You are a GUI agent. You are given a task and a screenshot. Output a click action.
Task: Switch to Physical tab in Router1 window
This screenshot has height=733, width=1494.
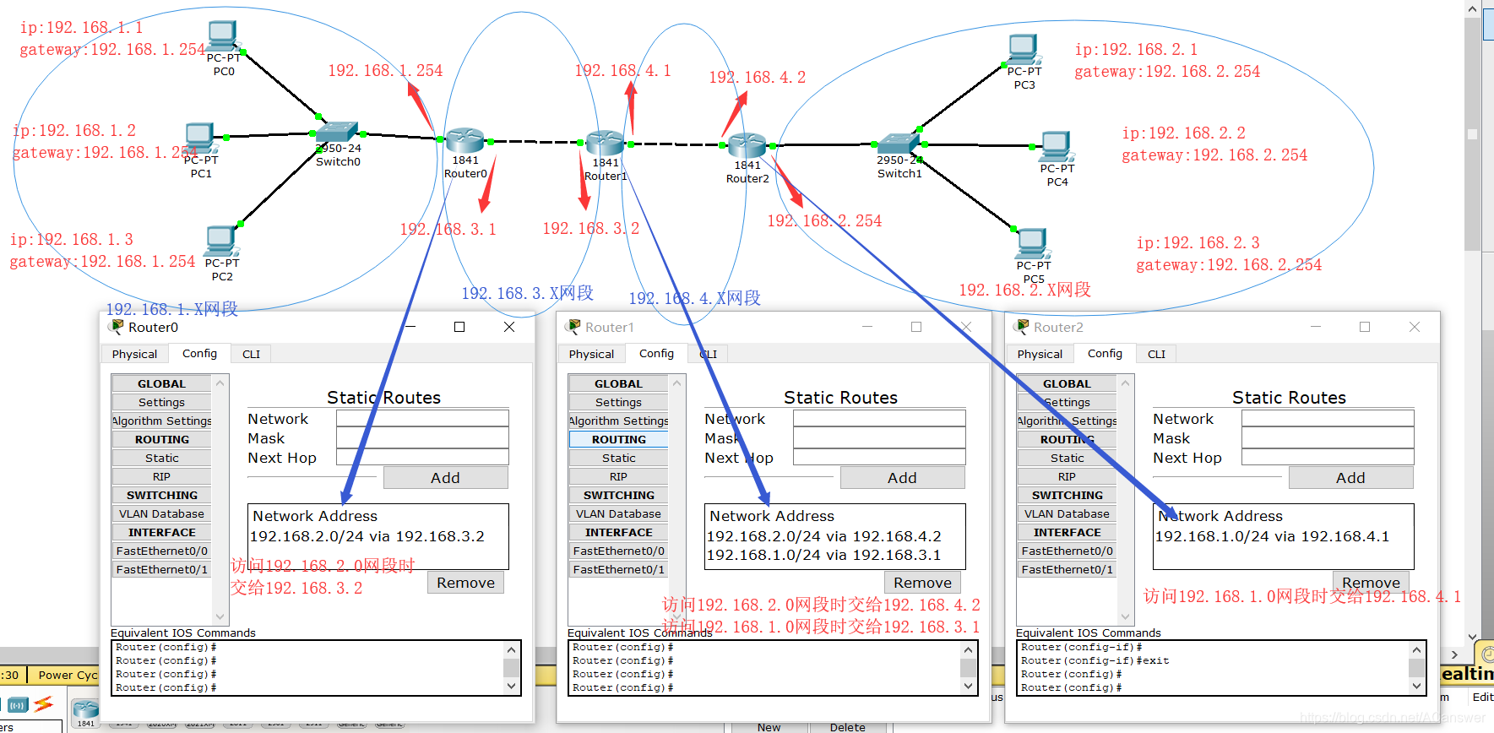pos(591,354)
